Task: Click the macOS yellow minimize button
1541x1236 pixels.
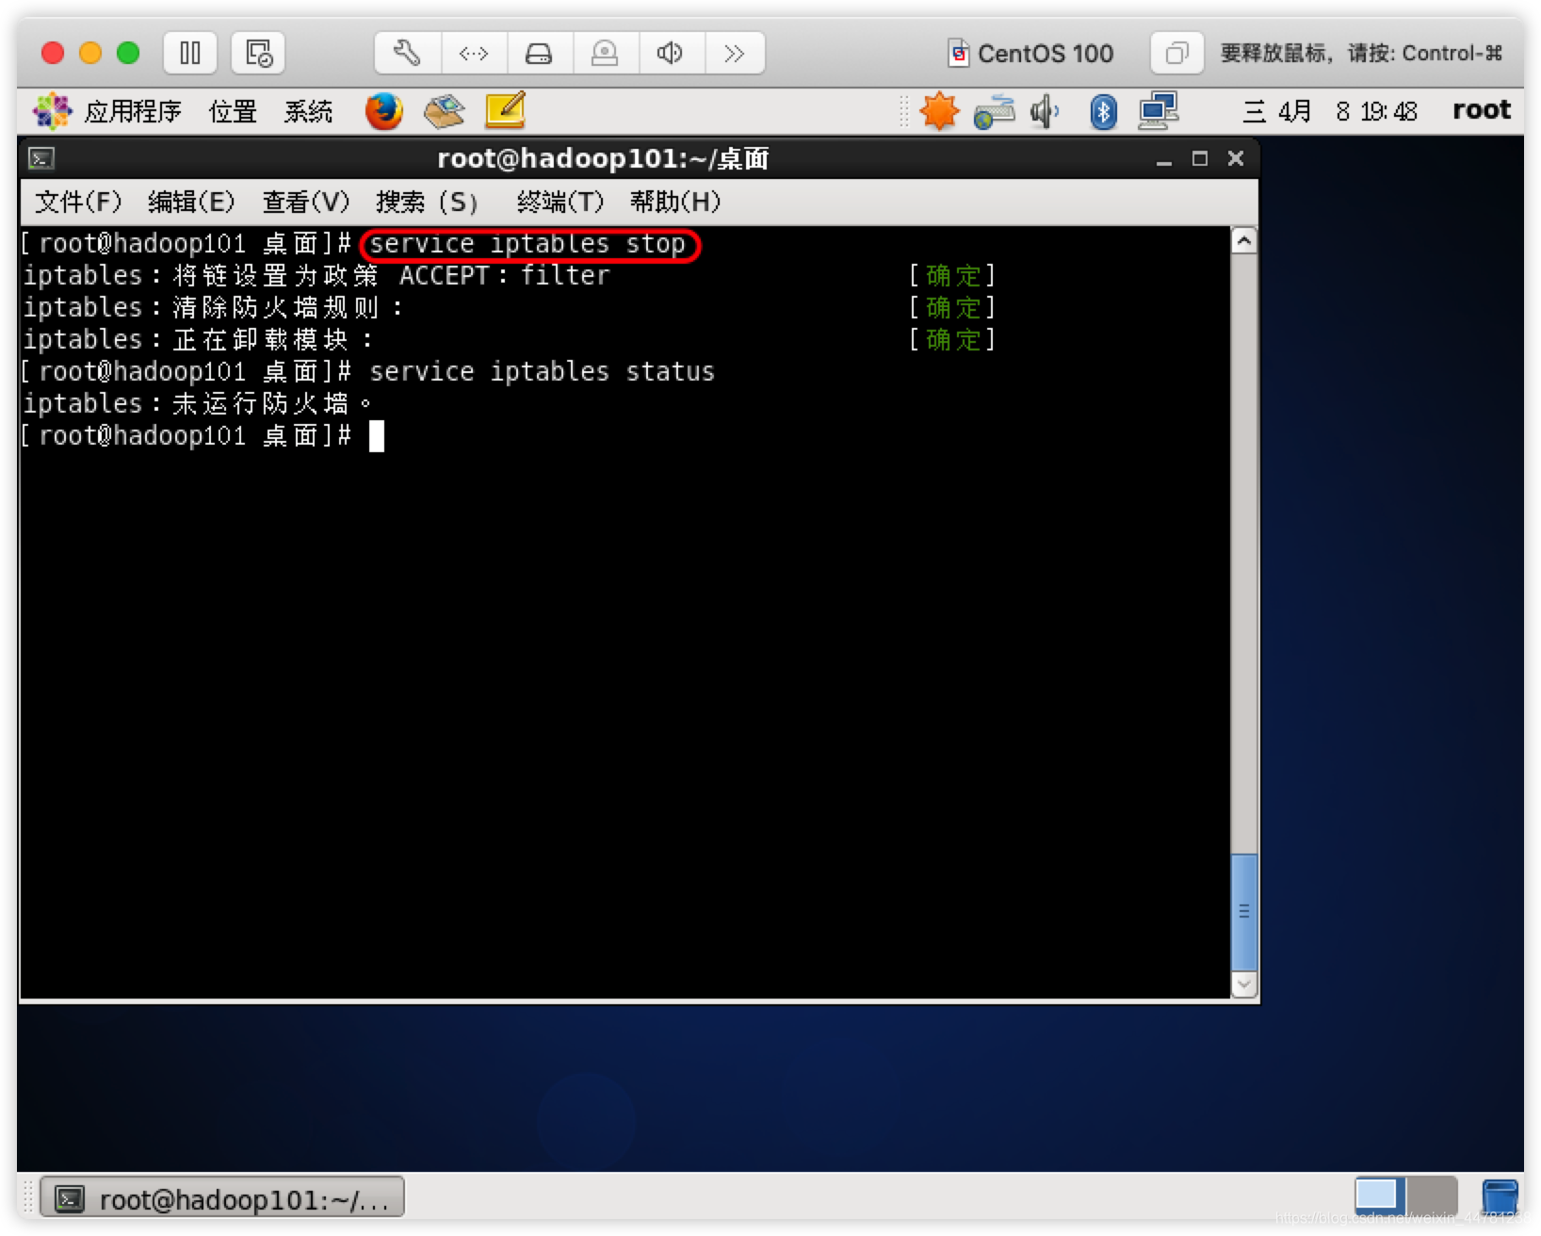Action: 90,53
